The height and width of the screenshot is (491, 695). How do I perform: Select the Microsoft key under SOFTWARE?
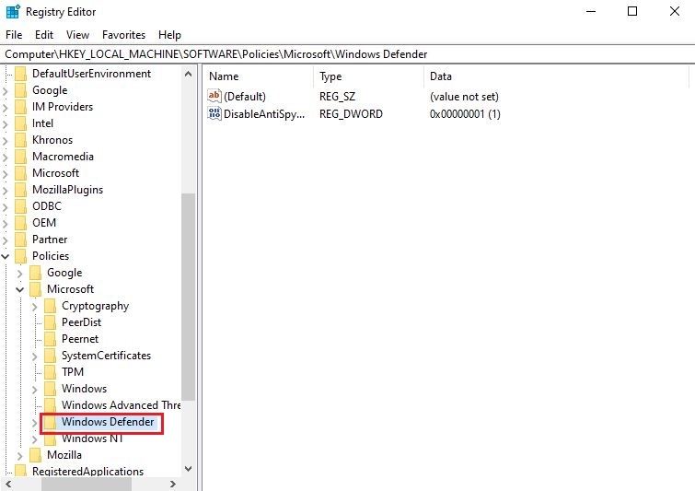[55, 173]
